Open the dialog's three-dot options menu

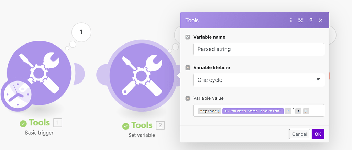[x=291, y=20]
